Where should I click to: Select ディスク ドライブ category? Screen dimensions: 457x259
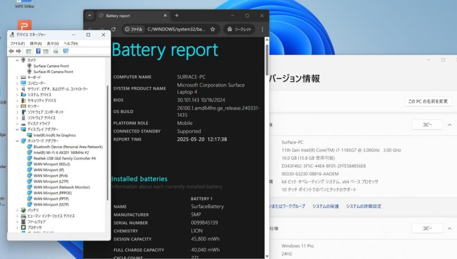[x=38, y=124]
